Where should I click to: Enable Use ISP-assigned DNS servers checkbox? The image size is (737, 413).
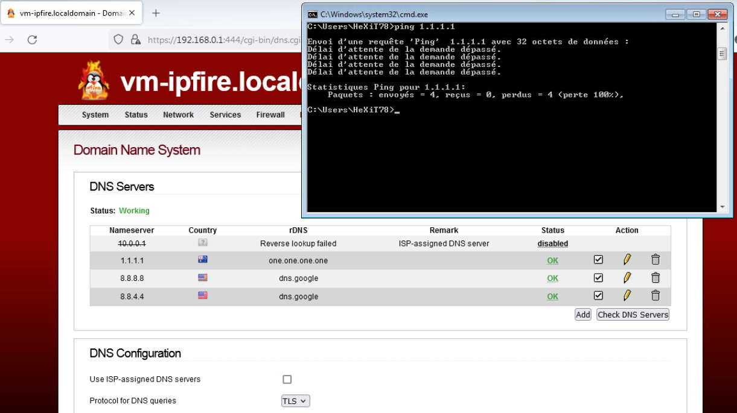(x=287, y=379)
